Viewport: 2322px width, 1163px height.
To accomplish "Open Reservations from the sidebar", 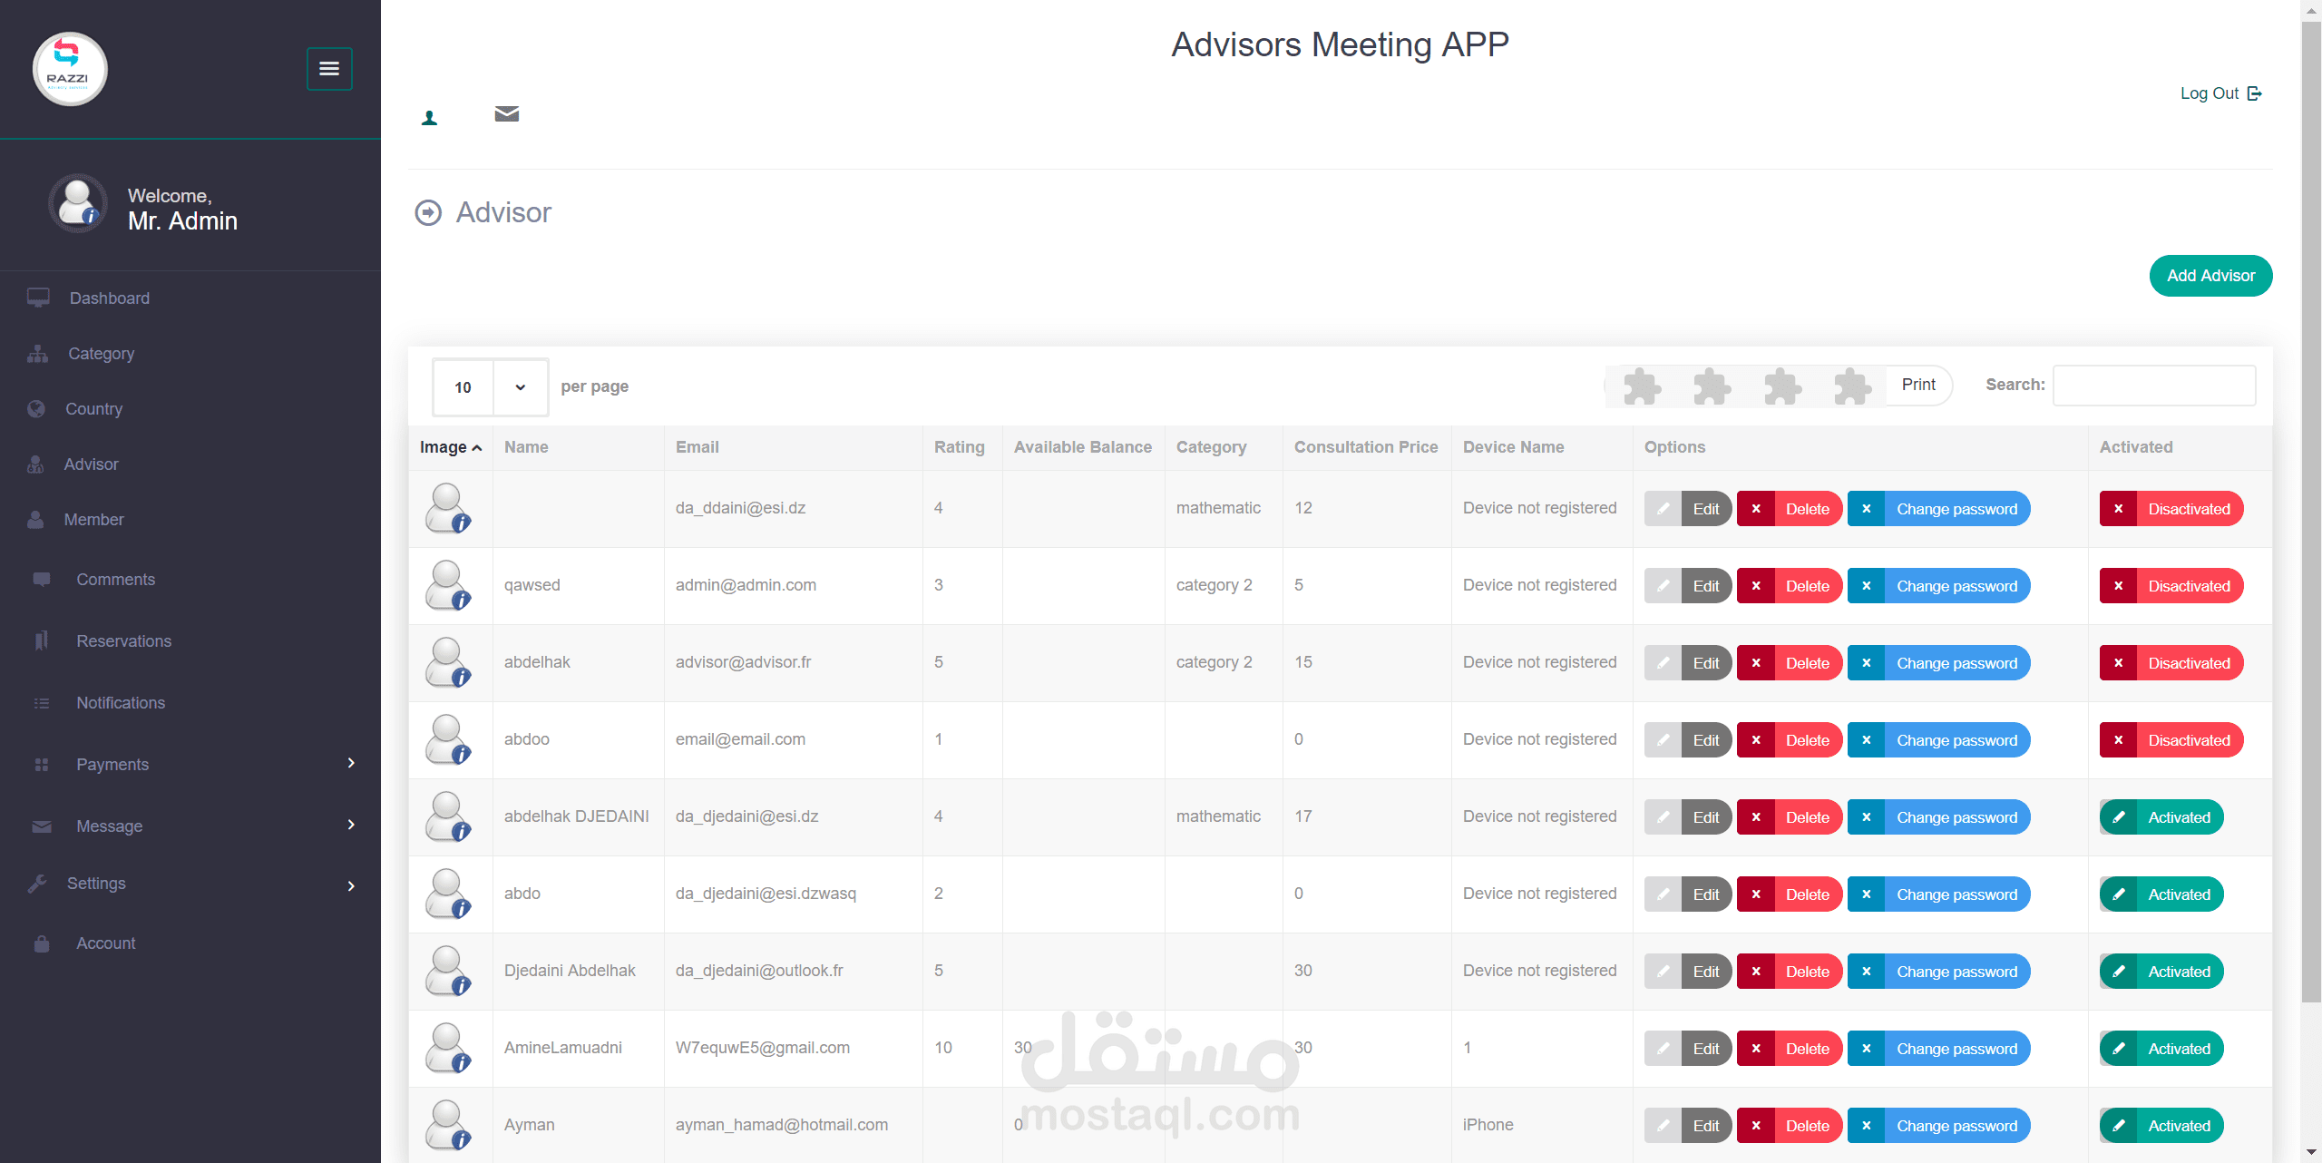I will click(123, 641).
